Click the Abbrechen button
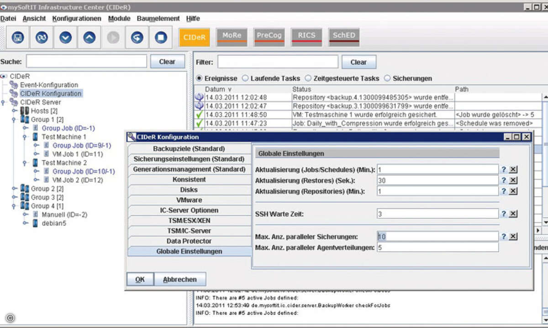Viewport: 548px width, 328px height. coord(180,280)
